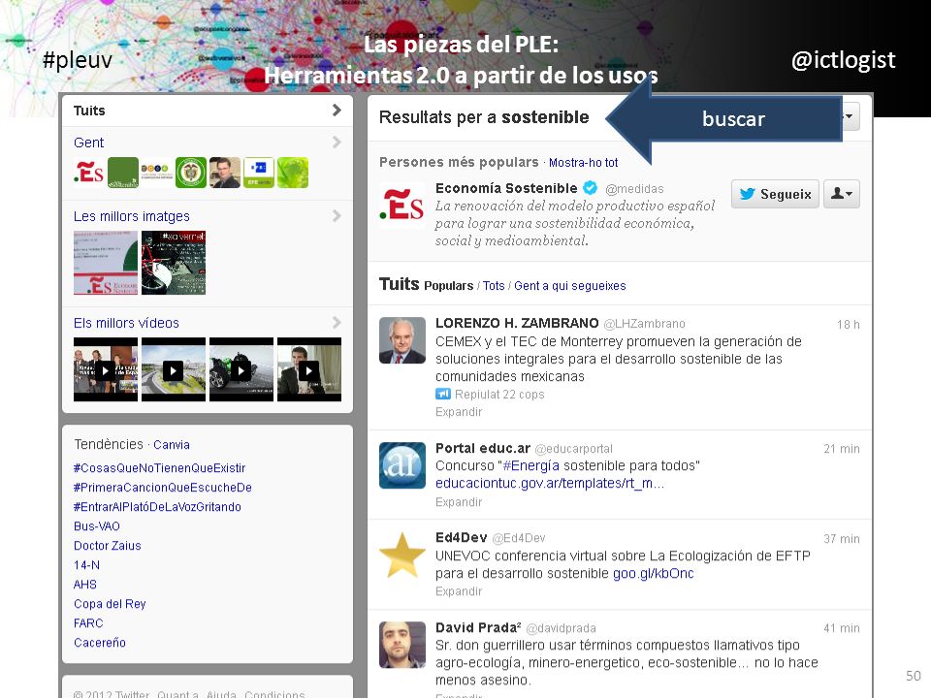
Task: Click @LHZambrano handle
Action: click(x=644, y=324)
